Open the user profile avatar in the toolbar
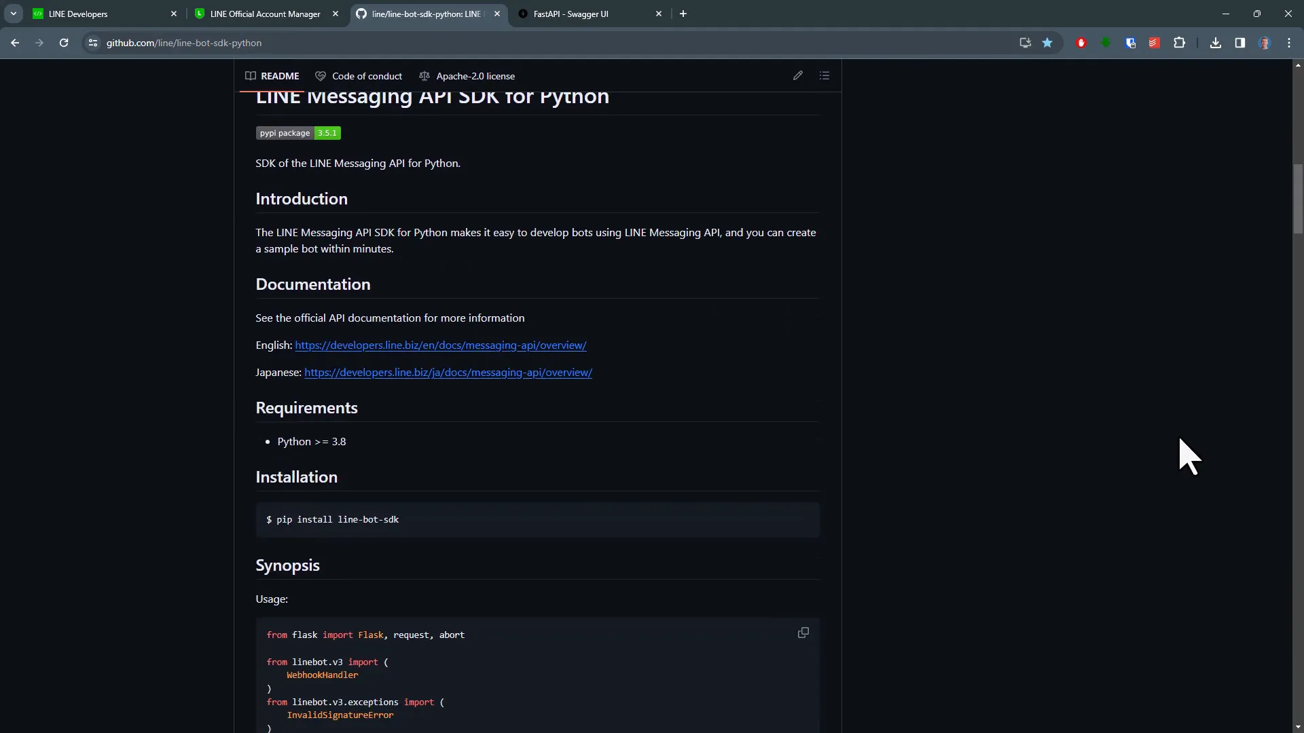The image size is (1304, 733). pos(1265,43)
